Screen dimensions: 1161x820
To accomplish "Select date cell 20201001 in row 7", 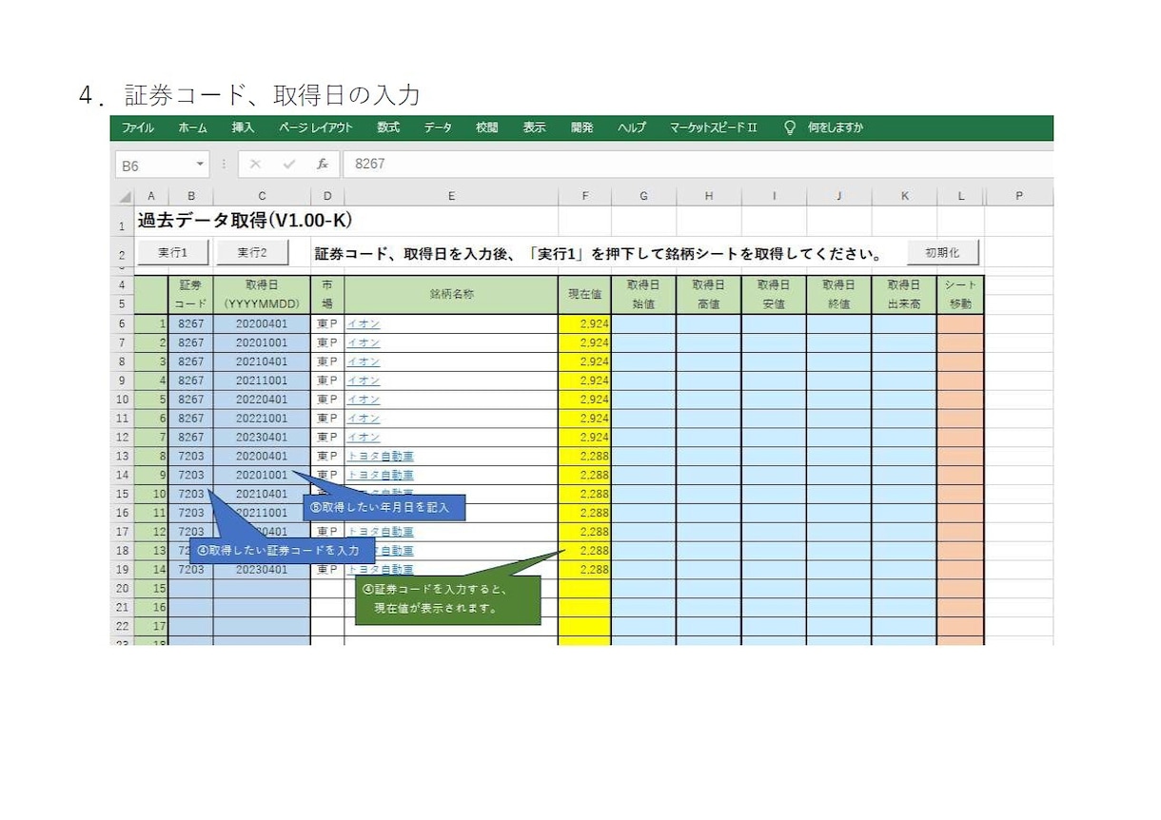I will click(x=262, y=342).
